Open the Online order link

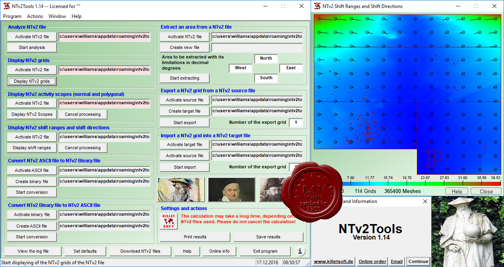point(372,261)
